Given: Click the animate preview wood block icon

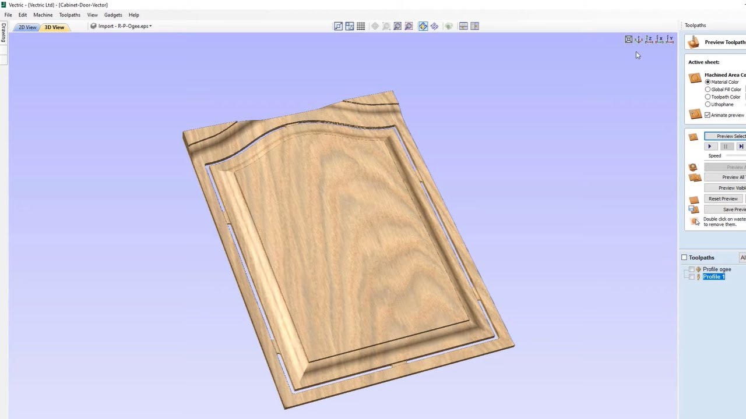Looking at the screenshot, I should (695, 114).
